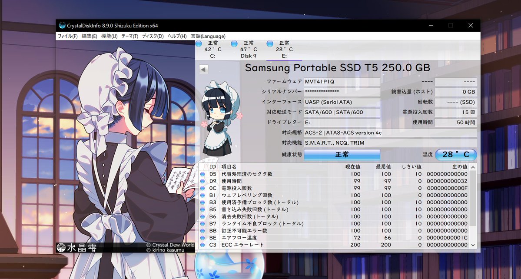Select the ECC エラーレート row
Image resolution: width=521 pixels, height=279 pixels.
tap(334, 245)
